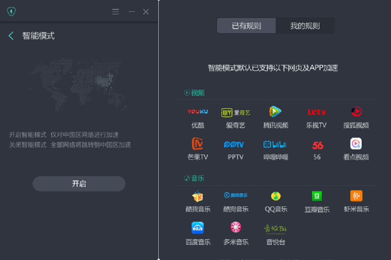Go back using the left arrow
391x260 pixels.
tap(11, 36)
